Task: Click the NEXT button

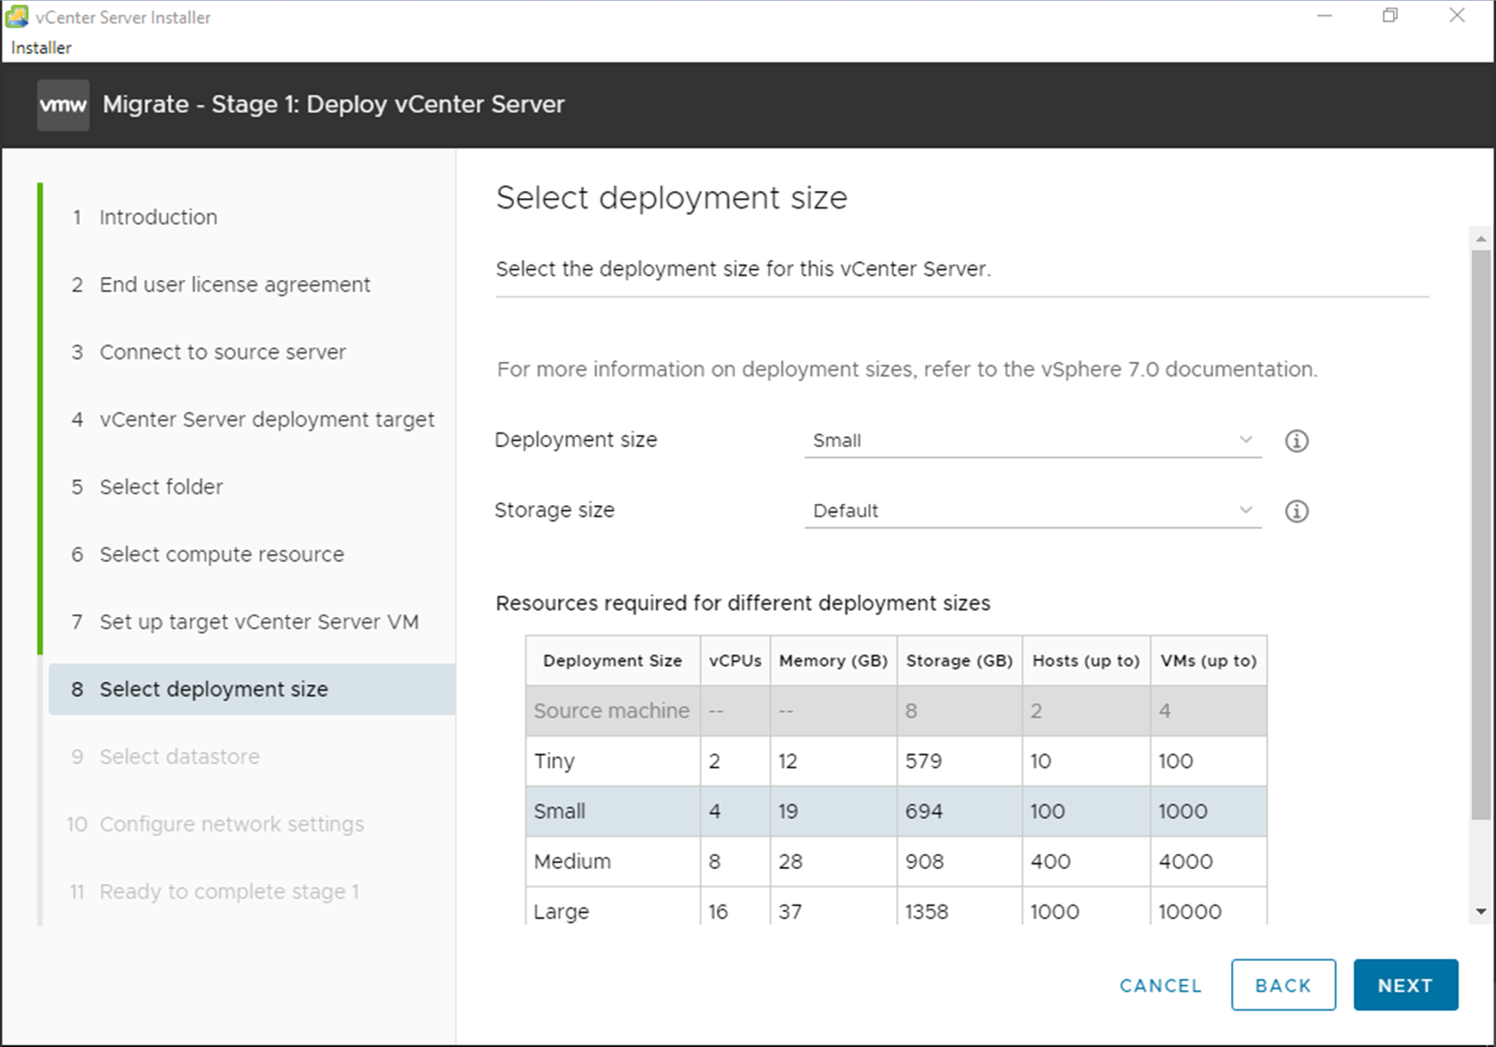Action: coord(1405,985)
